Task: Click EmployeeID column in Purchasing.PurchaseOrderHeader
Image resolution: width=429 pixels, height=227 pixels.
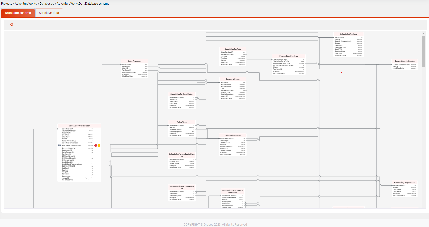Action: click(227, 202)
